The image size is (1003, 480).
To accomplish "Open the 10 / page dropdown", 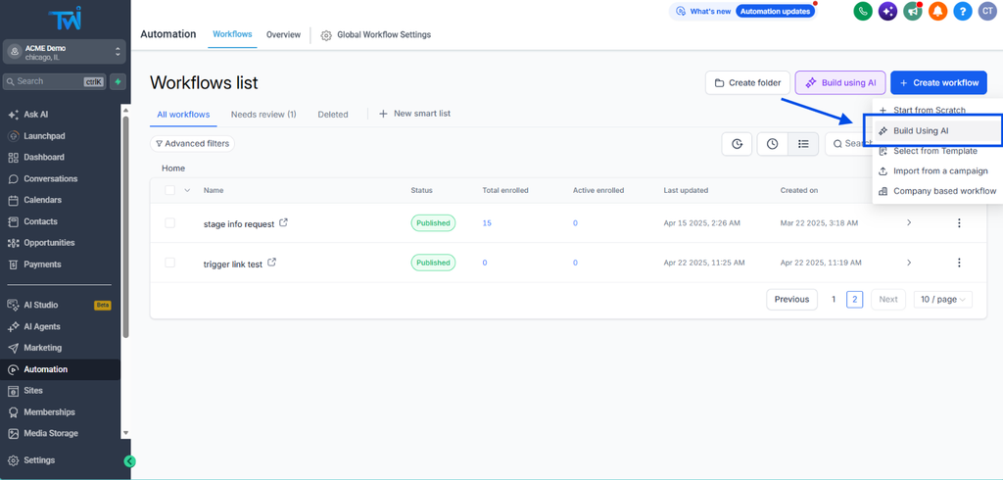I will coord(943,300).
